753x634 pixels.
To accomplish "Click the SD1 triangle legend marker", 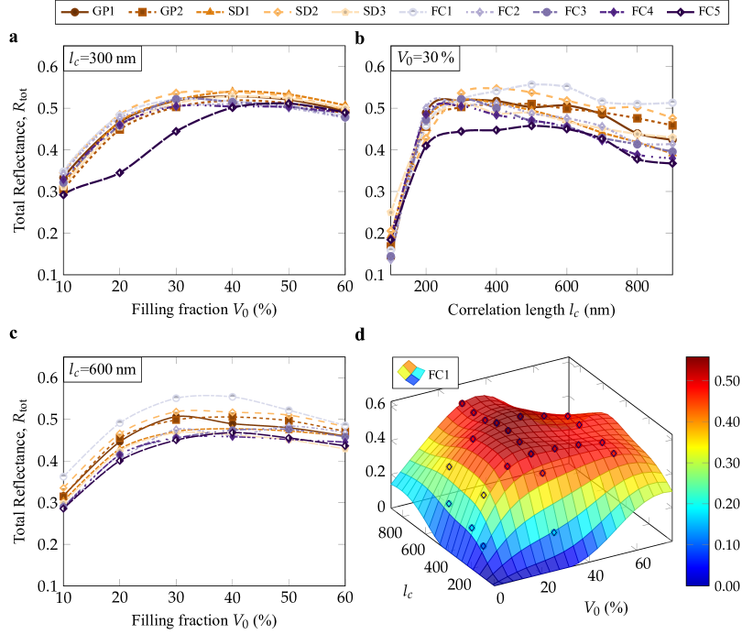I will point(212,12).
